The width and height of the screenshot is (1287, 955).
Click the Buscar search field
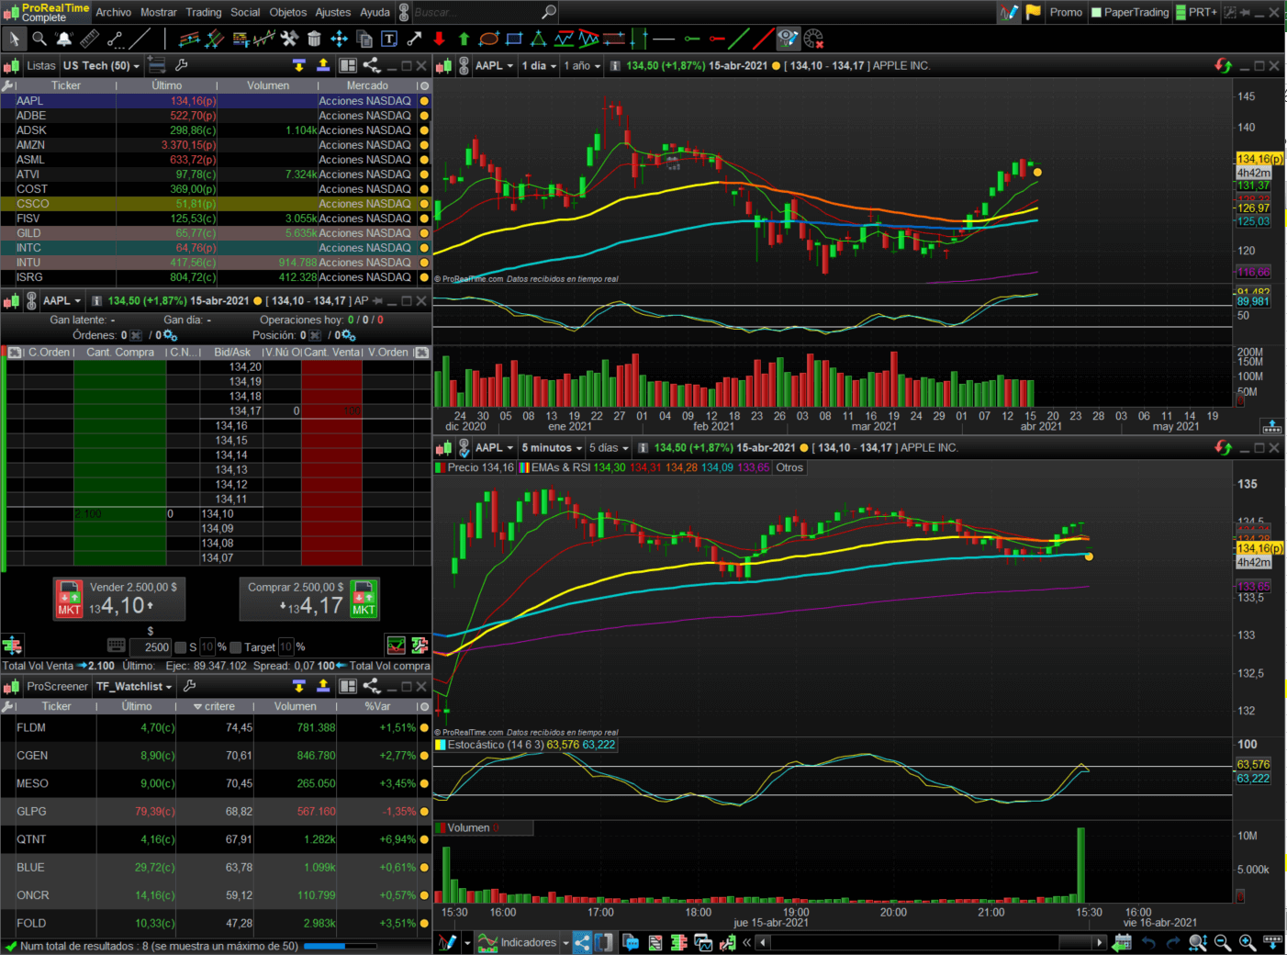coord(485,12)
